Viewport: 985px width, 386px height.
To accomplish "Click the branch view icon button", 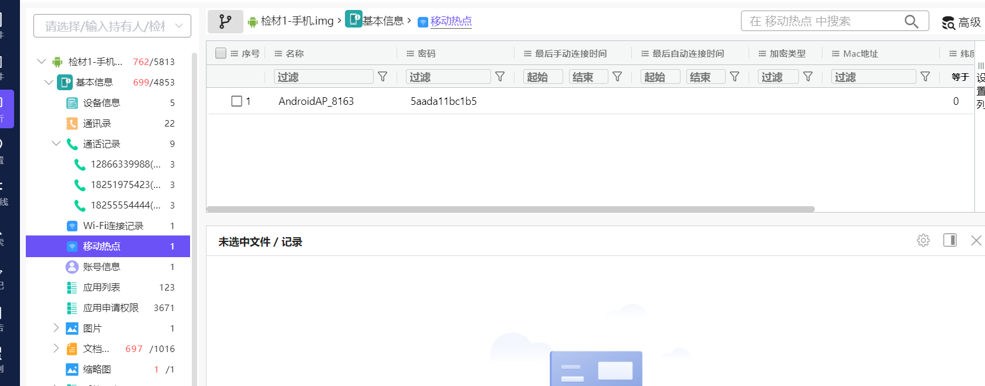I will pos(225,22).
